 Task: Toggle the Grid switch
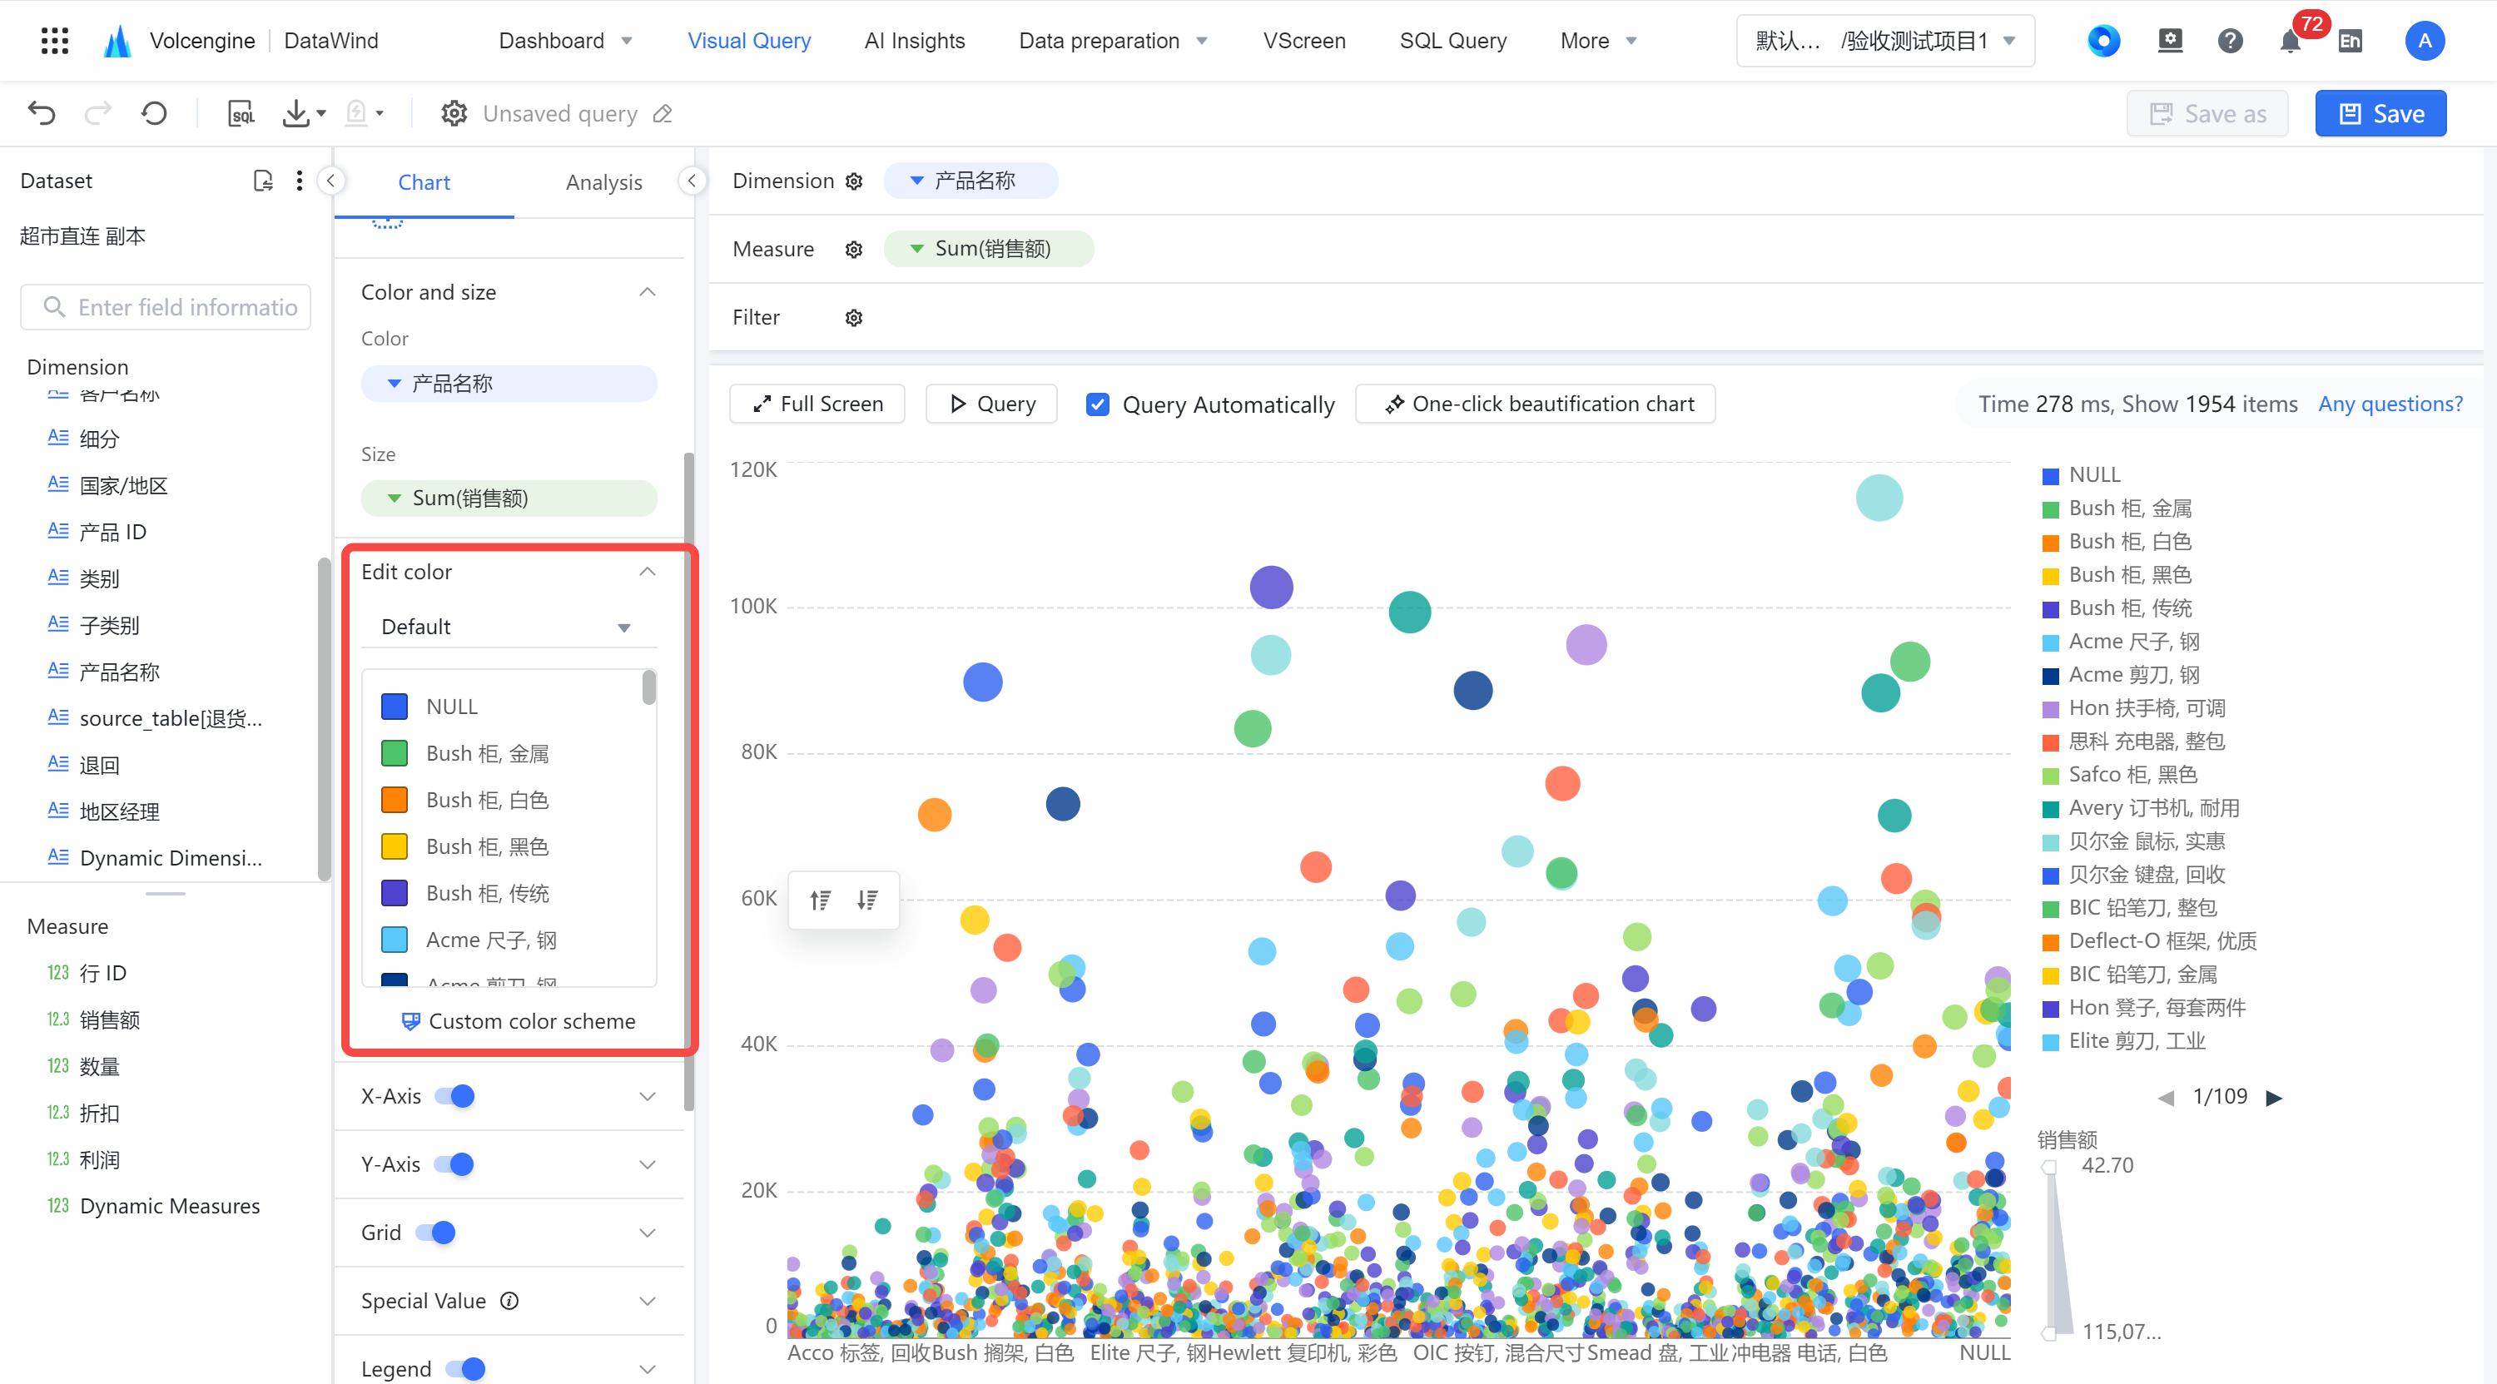point(435,1233)
